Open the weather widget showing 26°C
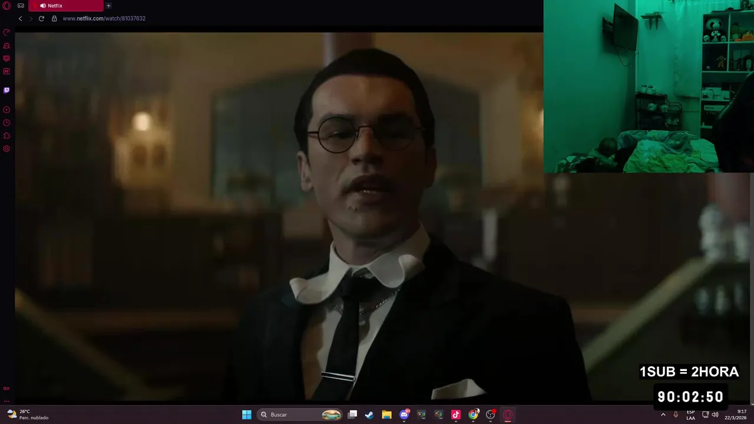Viewport: 754px width, 424px height. point(28,415)
